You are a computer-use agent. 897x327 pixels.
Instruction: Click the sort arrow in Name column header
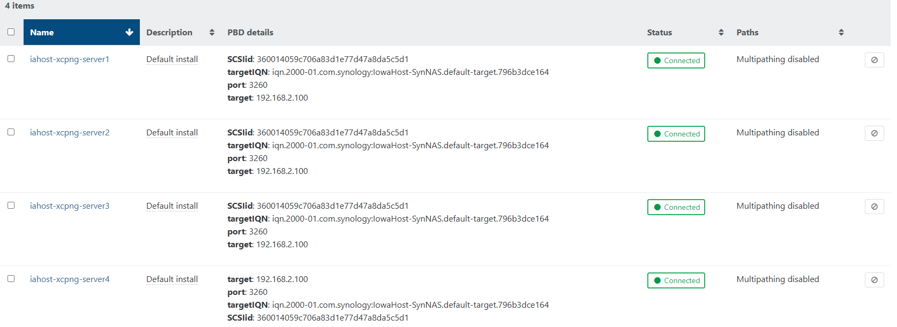pyautogui.click(x=129, y=32)
